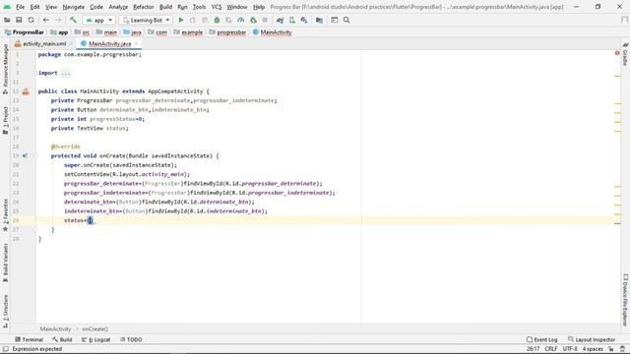Collapse the onCreate method fold marker
The image size is (630, 354).
pos(35,155)
